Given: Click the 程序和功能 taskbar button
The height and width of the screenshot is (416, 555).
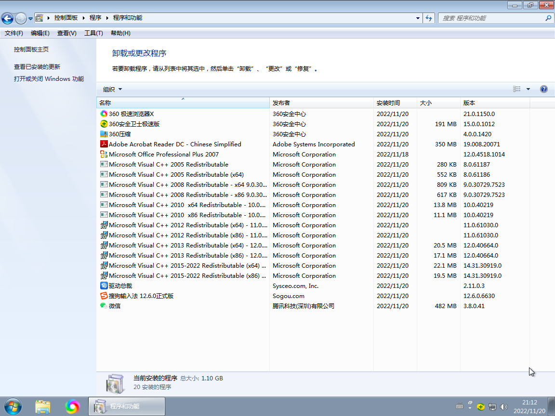Looking at the screenshot, I should pyautogui.click(x=126, y=406).
